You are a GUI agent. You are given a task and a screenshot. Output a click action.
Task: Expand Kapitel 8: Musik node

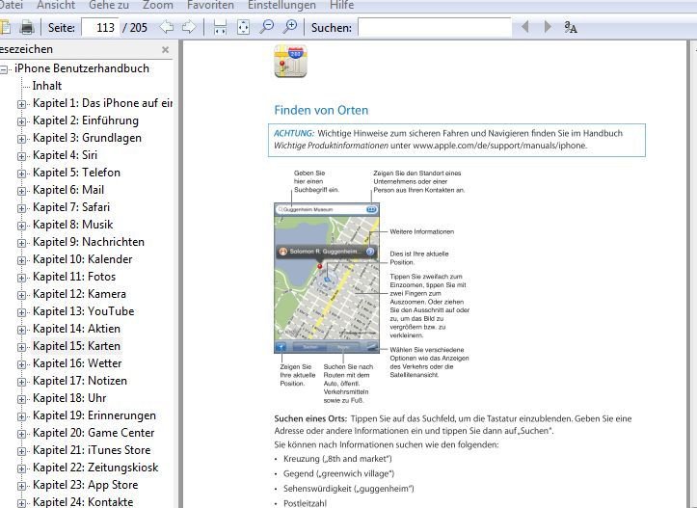pos(21,226)
